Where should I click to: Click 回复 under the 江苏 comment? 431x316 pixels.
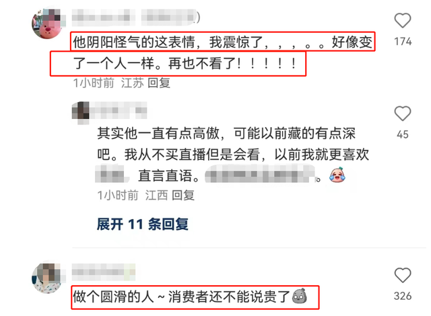[159, 83]
